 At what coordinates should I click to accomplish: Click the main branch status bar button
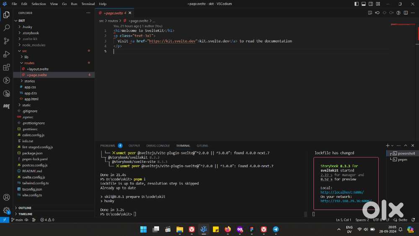point(17,220)
